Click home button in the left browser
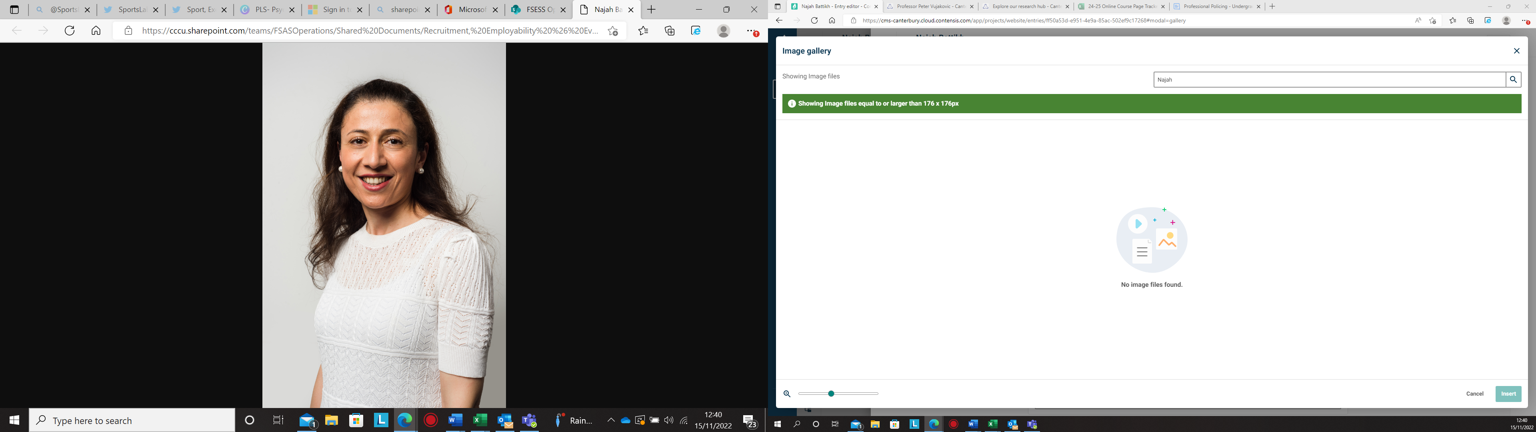The width and height of the screenshot is (1536, 432). tap(96, 30)
